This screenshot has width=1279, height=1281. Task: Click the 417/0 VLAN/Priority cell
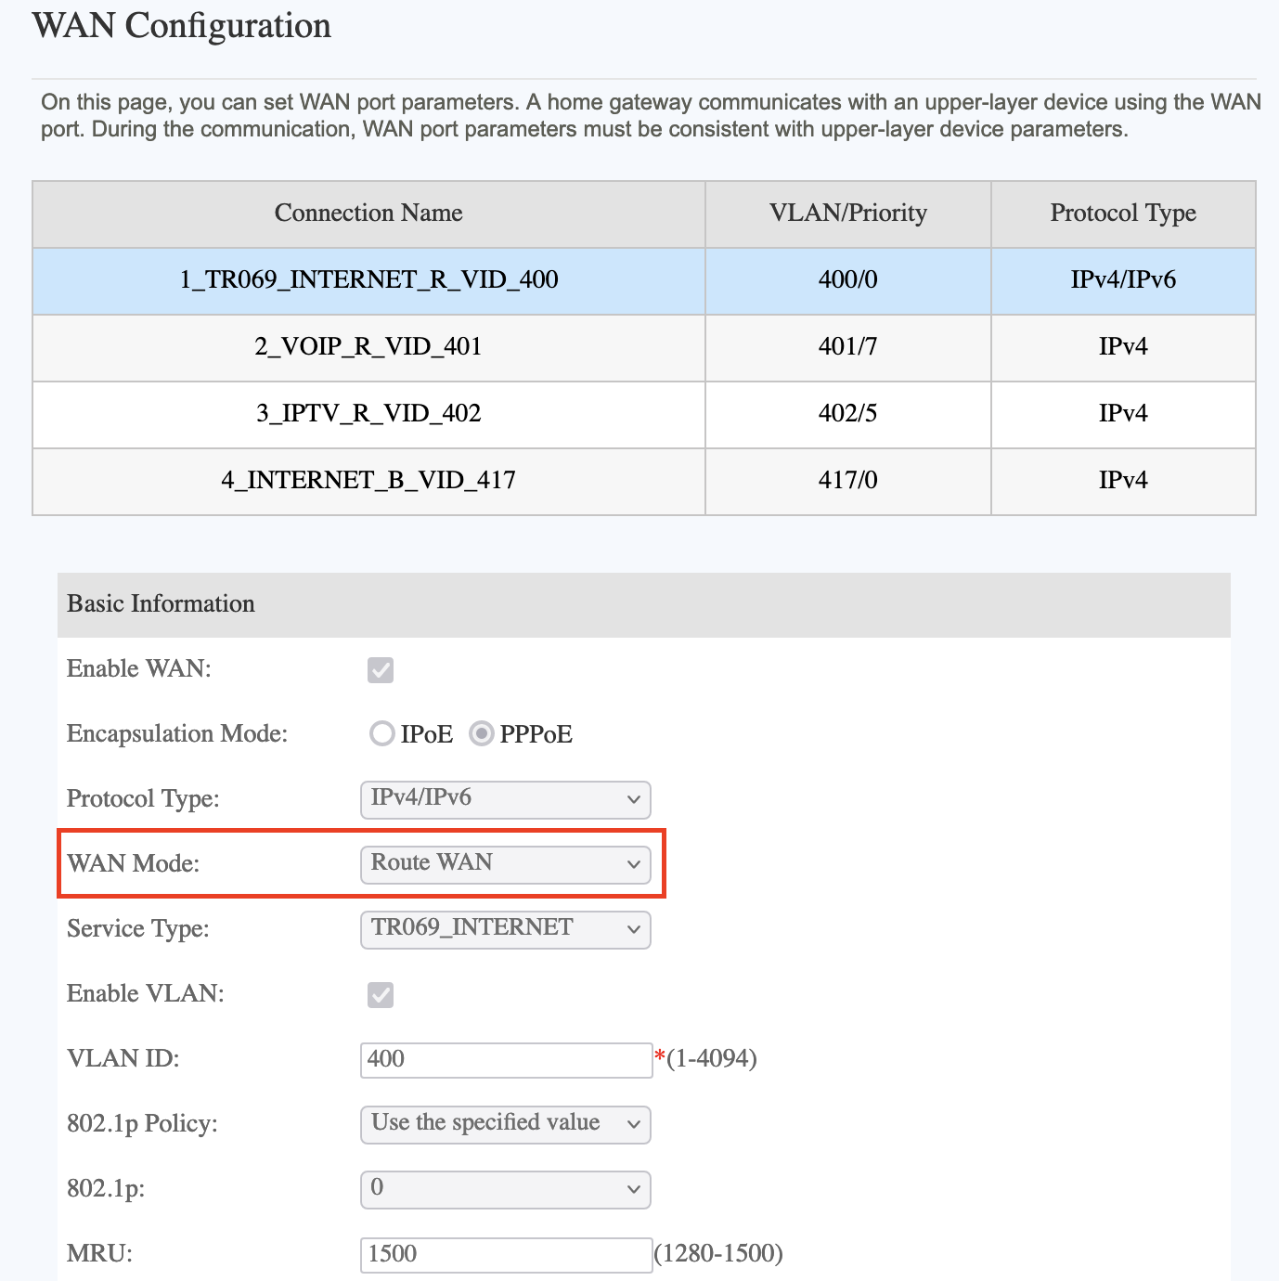point(847,481)
